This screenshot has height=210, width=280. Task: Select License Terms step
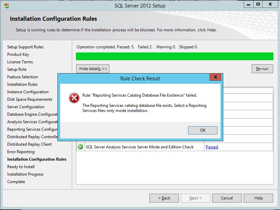[20, 62]
